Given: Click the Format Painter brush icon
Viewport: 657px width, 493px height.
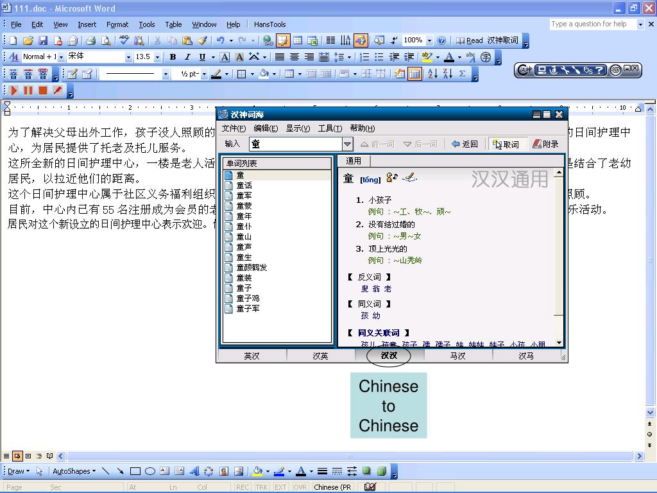Looking at the screenshot, I should tap(202, 40).
